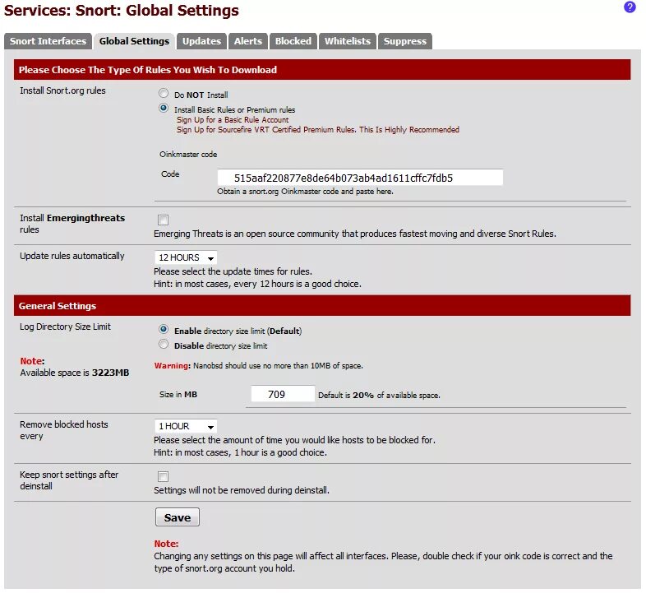Screen dimensions: 646x593
Task: Expand the Update rules automatically dropdown
Action: pos(186,257)
